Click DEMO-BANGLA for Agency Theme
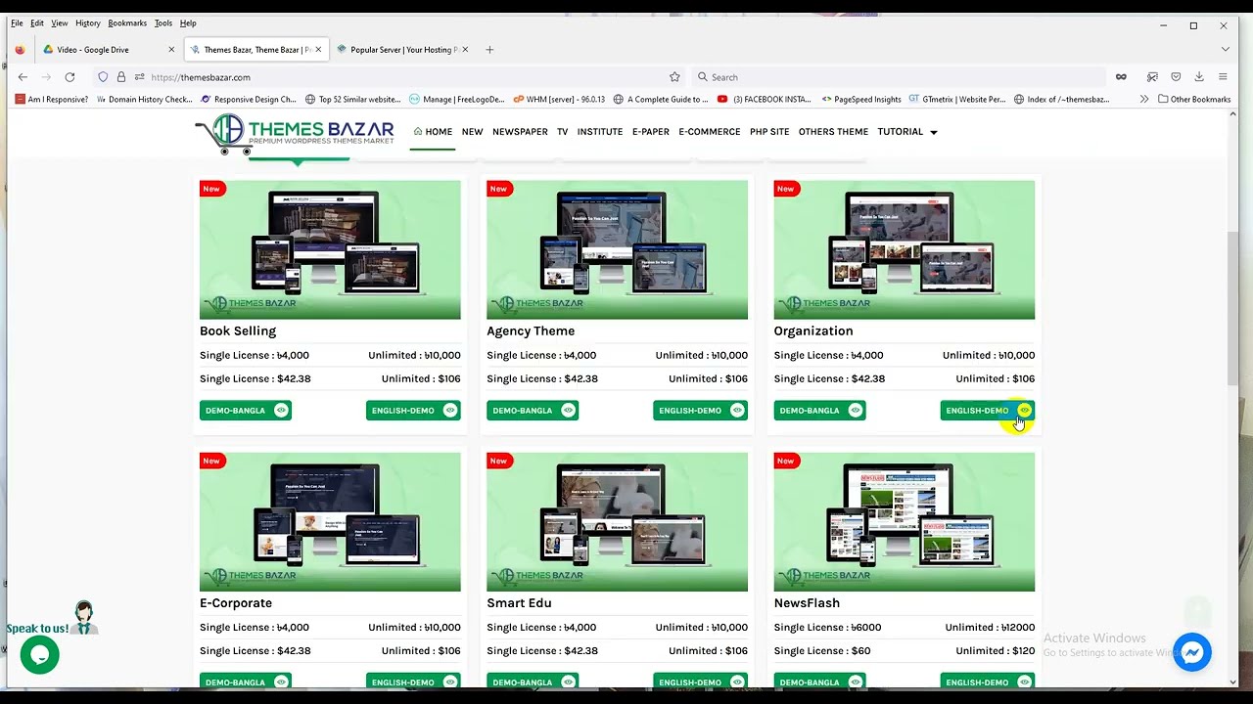Image resolution: width=1253 pixels, height=704 pixels. pos(533,411)
